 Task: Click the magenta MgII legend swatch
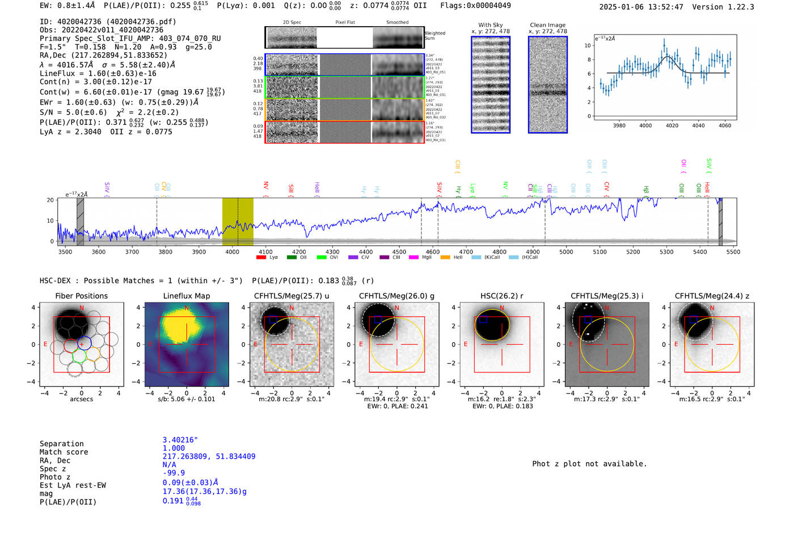(413, 257)
